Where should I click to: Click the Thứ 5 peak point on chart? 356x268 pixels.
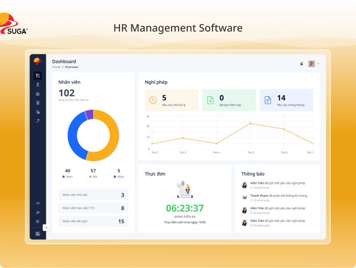coord(250,123)
